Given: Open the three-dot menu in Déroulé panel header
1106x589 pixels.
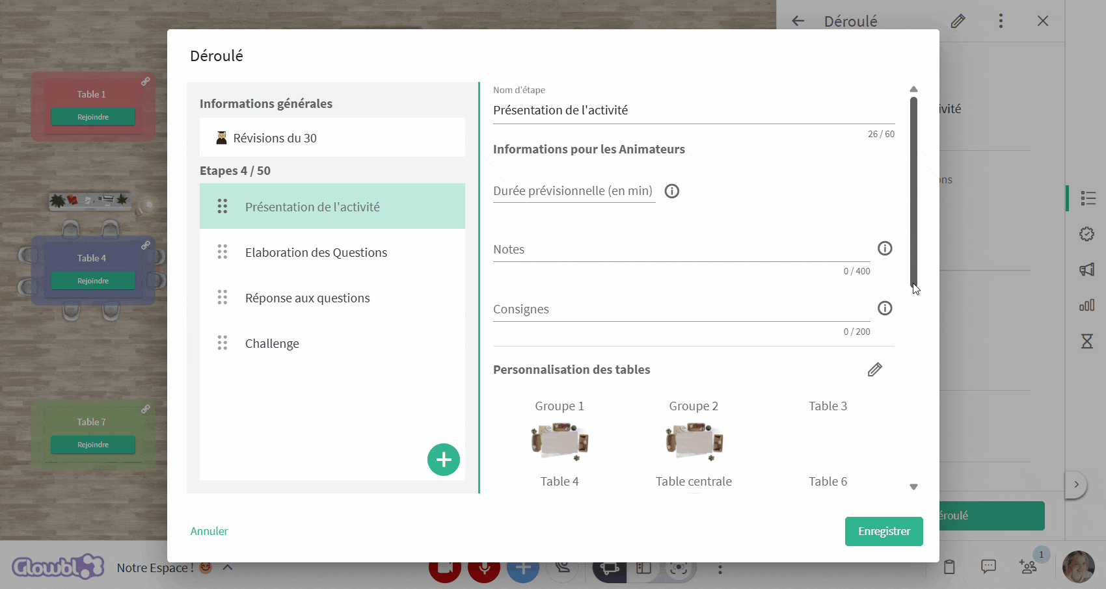Looking at the screenshot, I should point(1001,21).
